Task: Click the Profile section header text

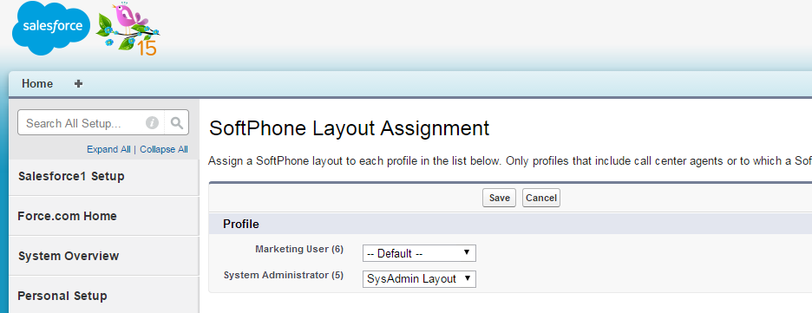Action: coord(241,224)
